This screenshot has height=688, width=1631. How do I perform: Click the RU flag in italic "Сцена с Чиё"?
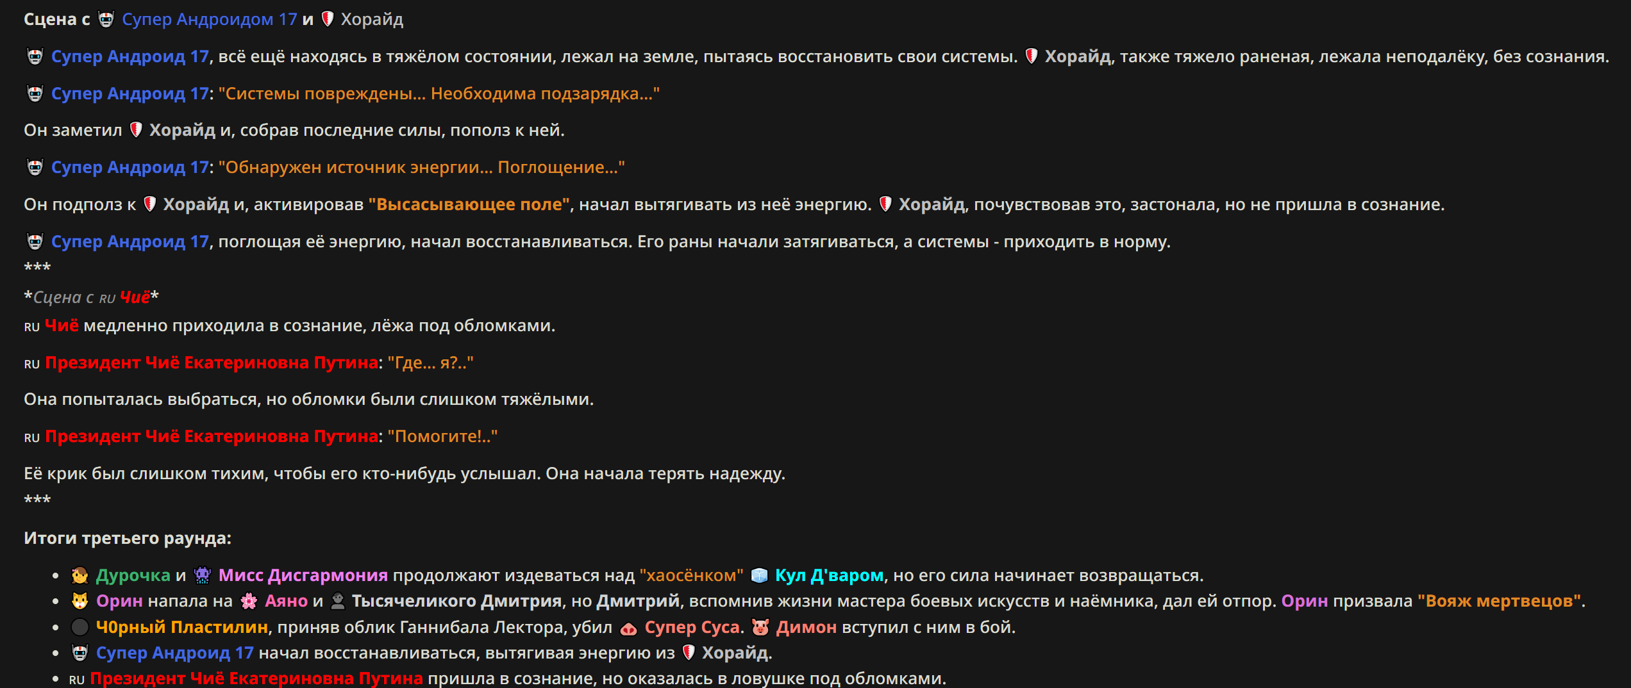point(107,299)
